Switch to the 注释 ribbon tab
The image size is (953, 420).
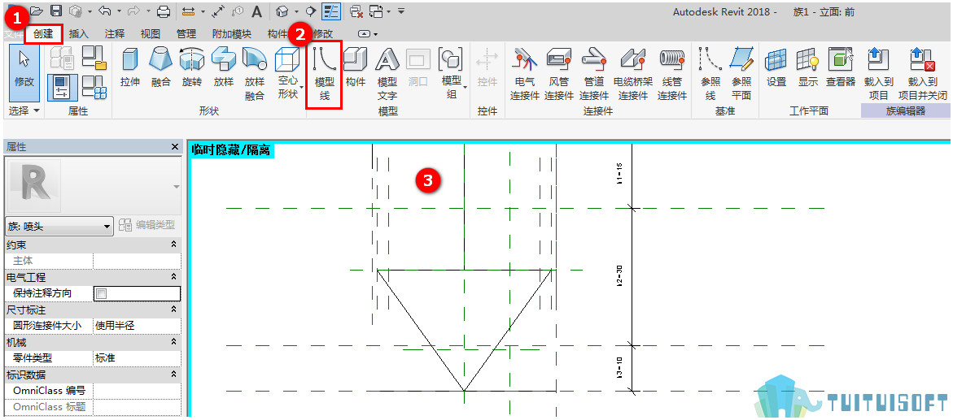114,34
